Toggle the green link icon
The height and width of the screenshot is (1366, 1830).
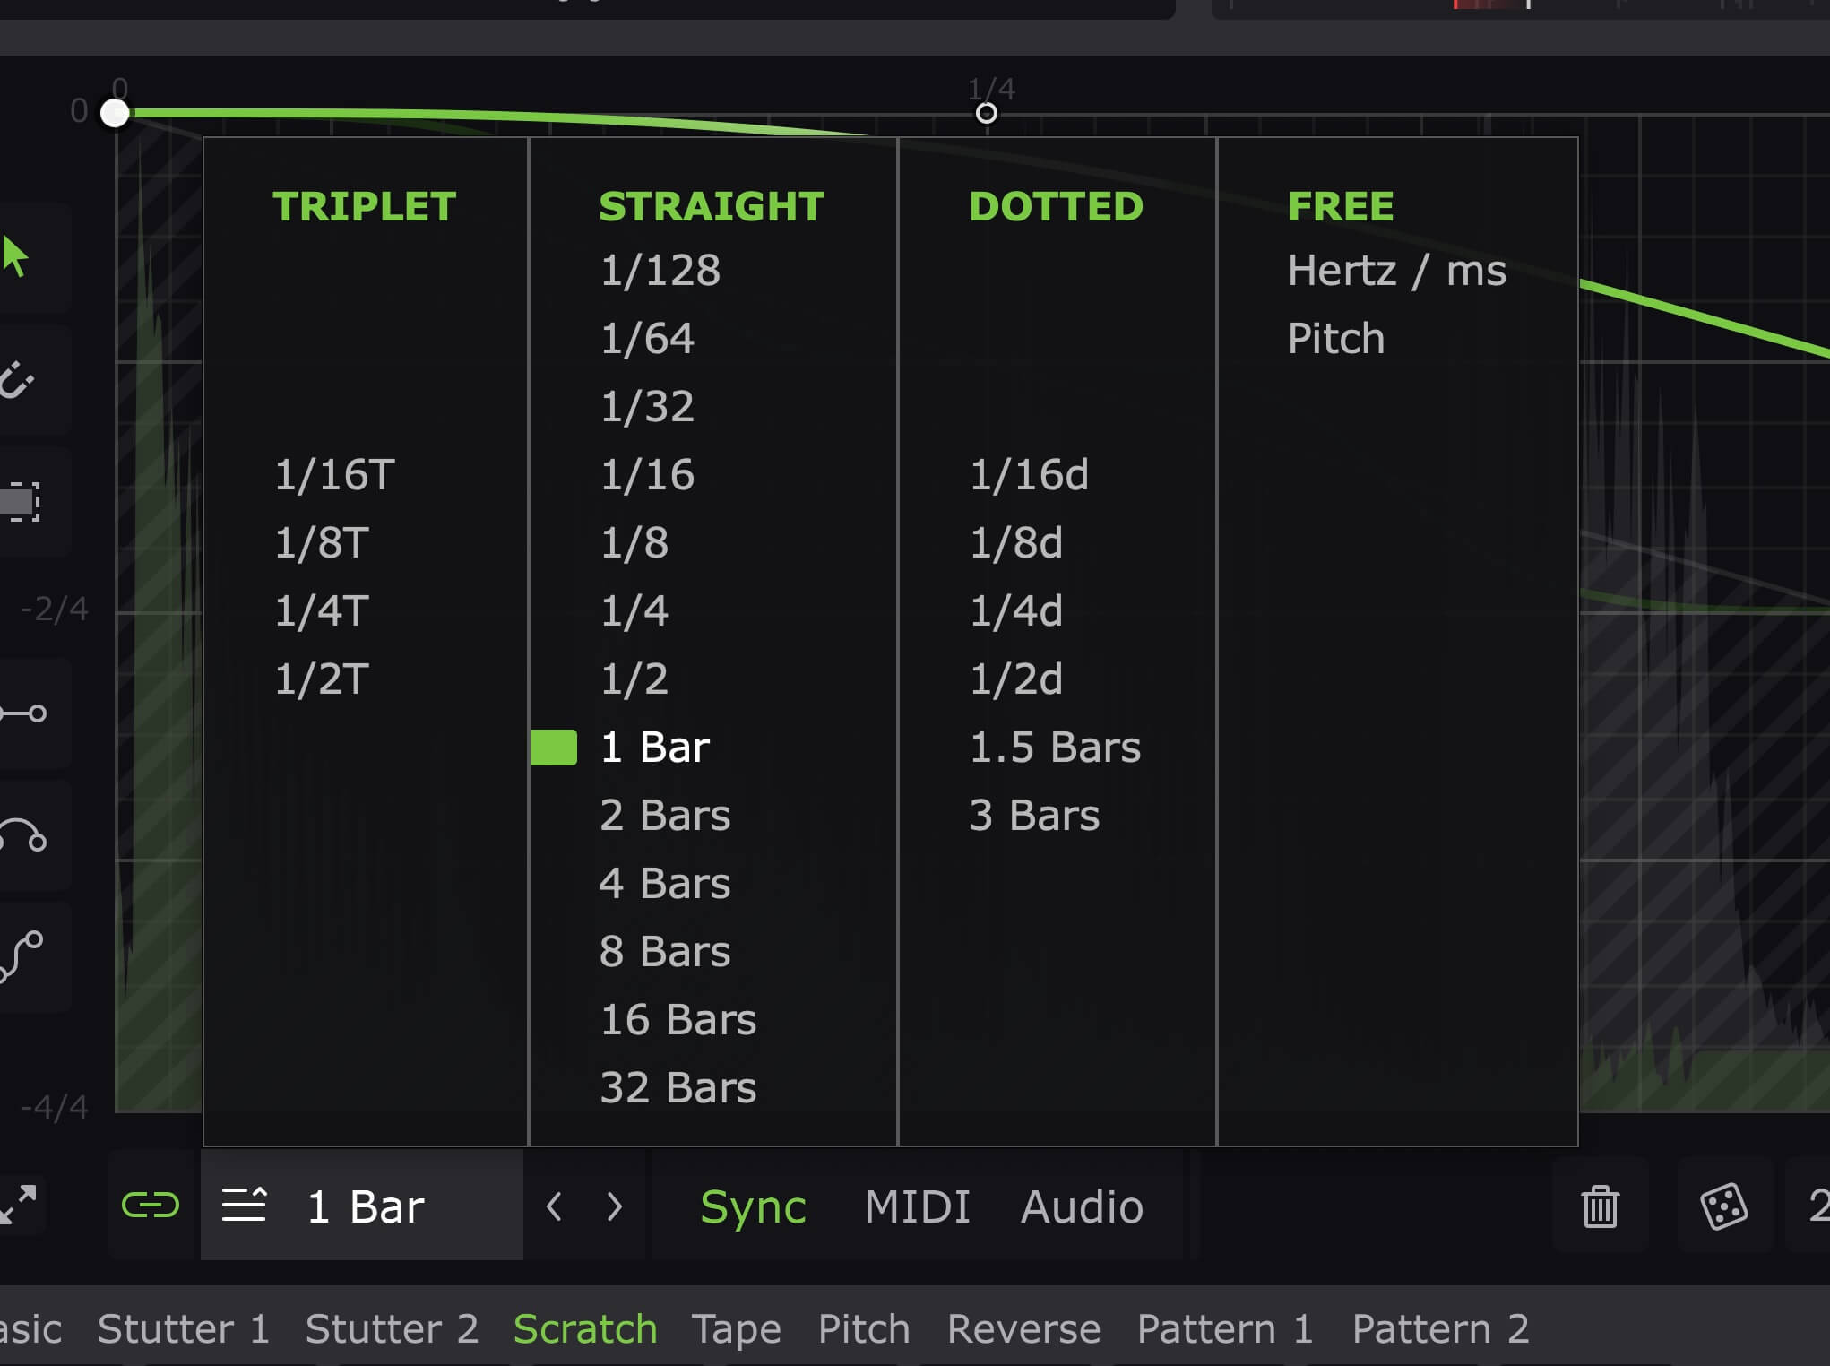tap(151, 1206)
